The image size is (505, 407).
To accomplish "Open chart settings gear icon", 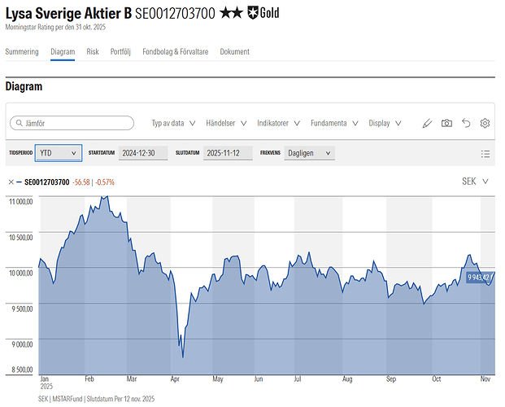I will click(485, 124).
